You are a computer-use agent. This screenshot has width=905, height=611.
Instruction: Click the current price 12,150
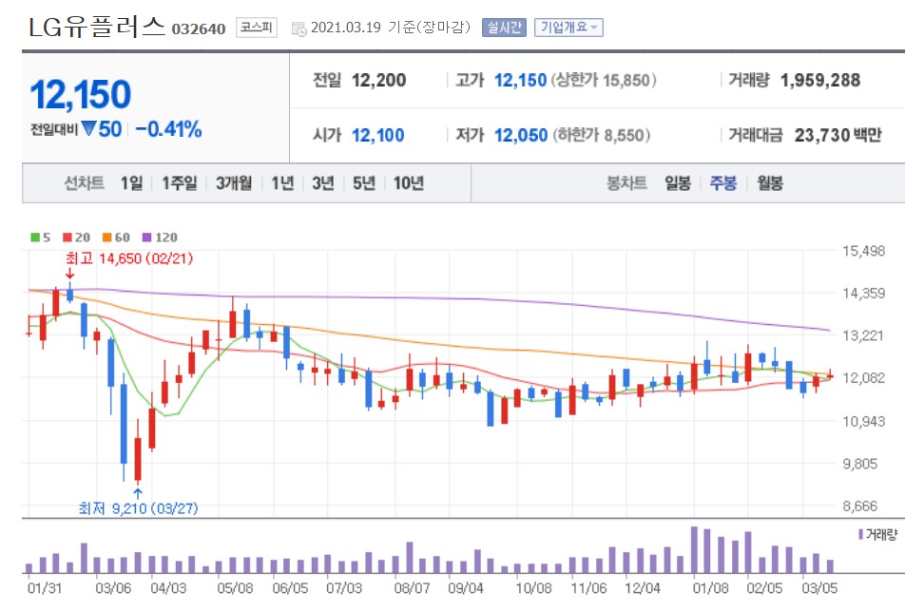click(81, 95)
